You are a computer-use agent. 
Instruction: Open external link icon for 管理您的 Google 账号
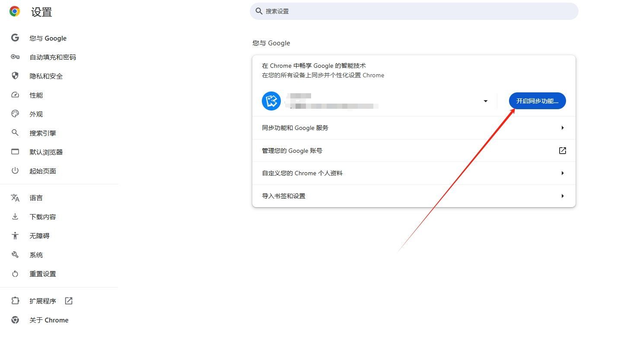click(562, 151)
